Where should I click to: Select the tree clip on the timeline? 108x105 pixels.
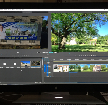pos(73,68)
